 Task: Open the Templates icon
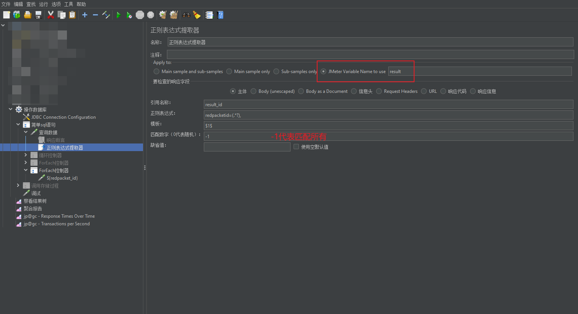[x=17, y=15]
